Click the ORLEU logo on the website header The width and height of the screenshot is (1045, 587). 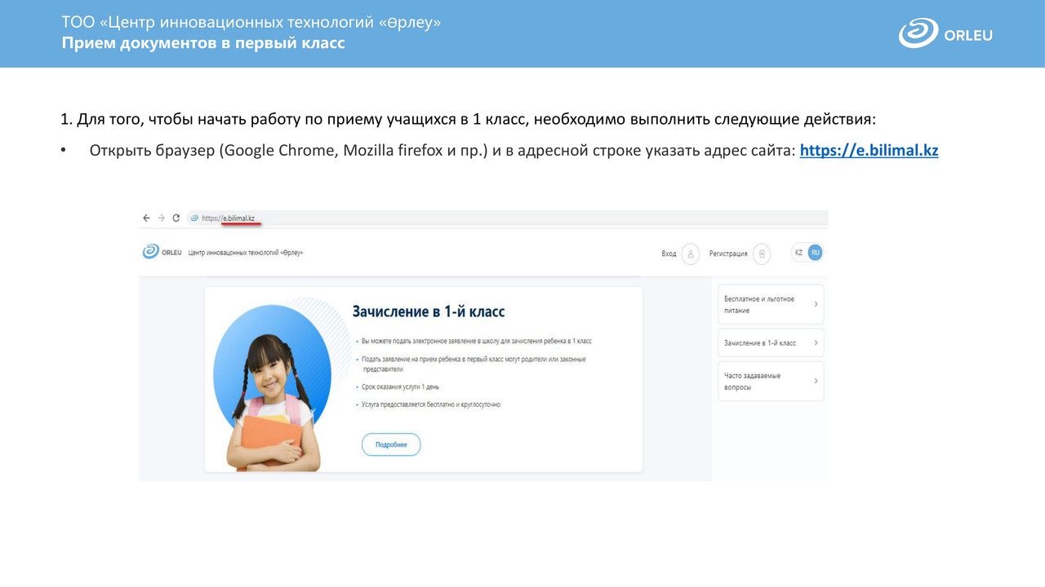click(162, 252)
